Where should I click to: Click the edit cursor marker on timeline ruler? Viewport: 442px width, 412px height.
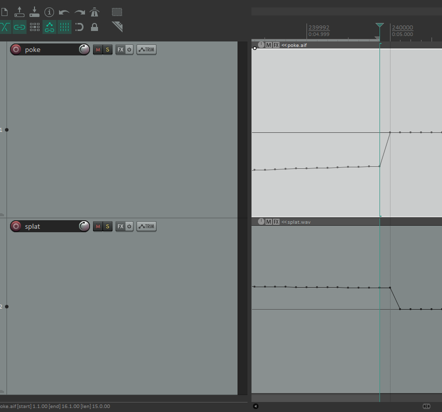[379, 26]
